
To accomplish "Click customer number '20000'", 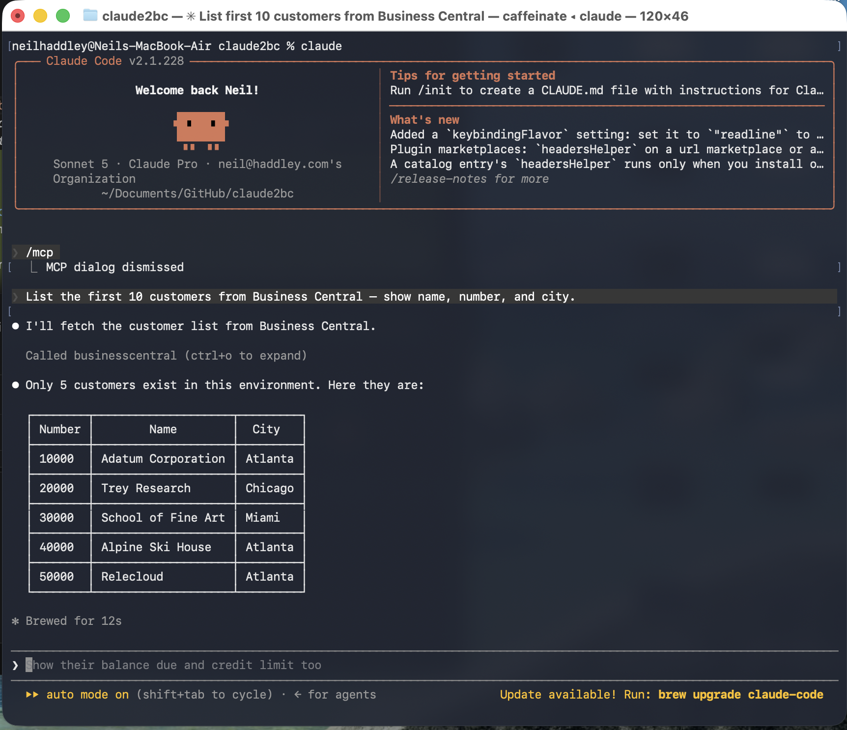I will coord(56,488).
